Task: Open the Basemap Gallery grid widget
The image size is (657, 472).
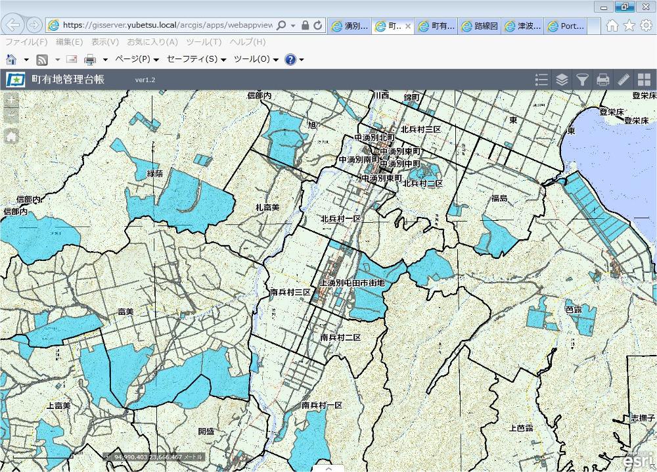Action: [643, 80]
